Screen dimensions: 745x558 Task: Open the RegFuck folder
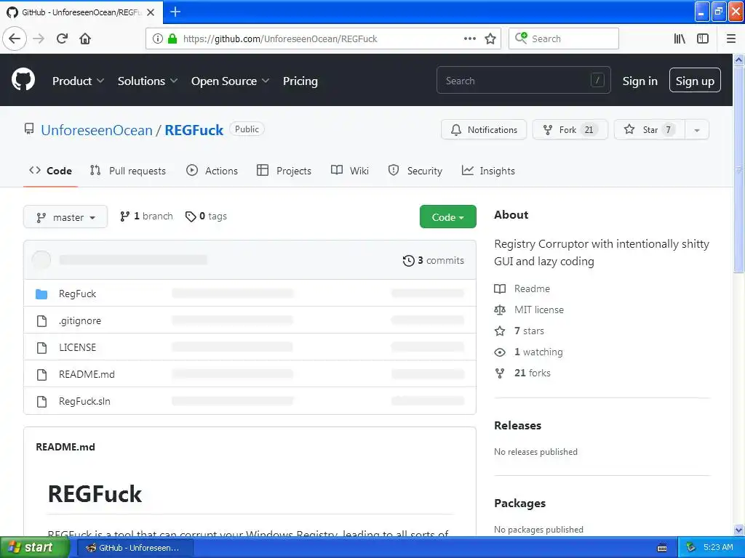pyautogui.click(x=77, y=294)
